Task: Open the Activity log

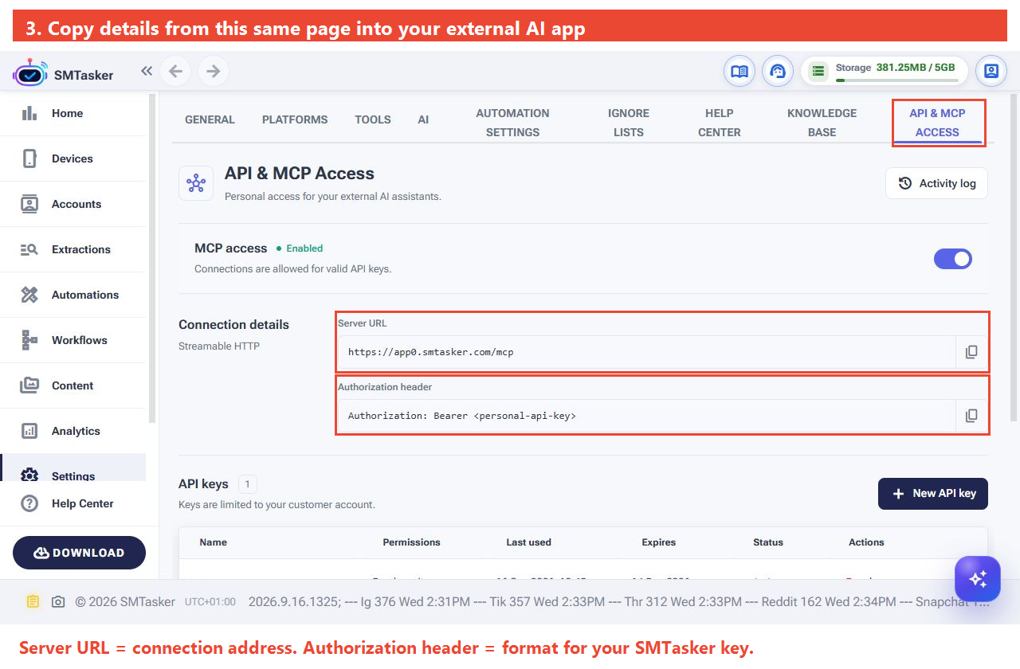Action: pyautogui.click(x=936, y=183)
